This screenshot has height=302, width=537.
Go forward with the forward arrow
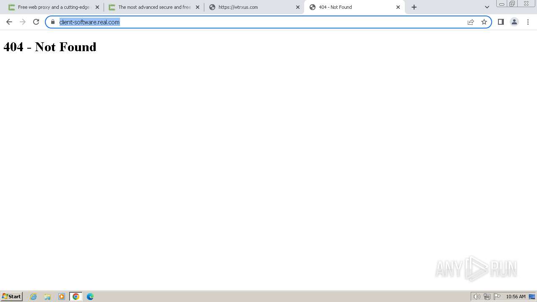click(23, 22)
